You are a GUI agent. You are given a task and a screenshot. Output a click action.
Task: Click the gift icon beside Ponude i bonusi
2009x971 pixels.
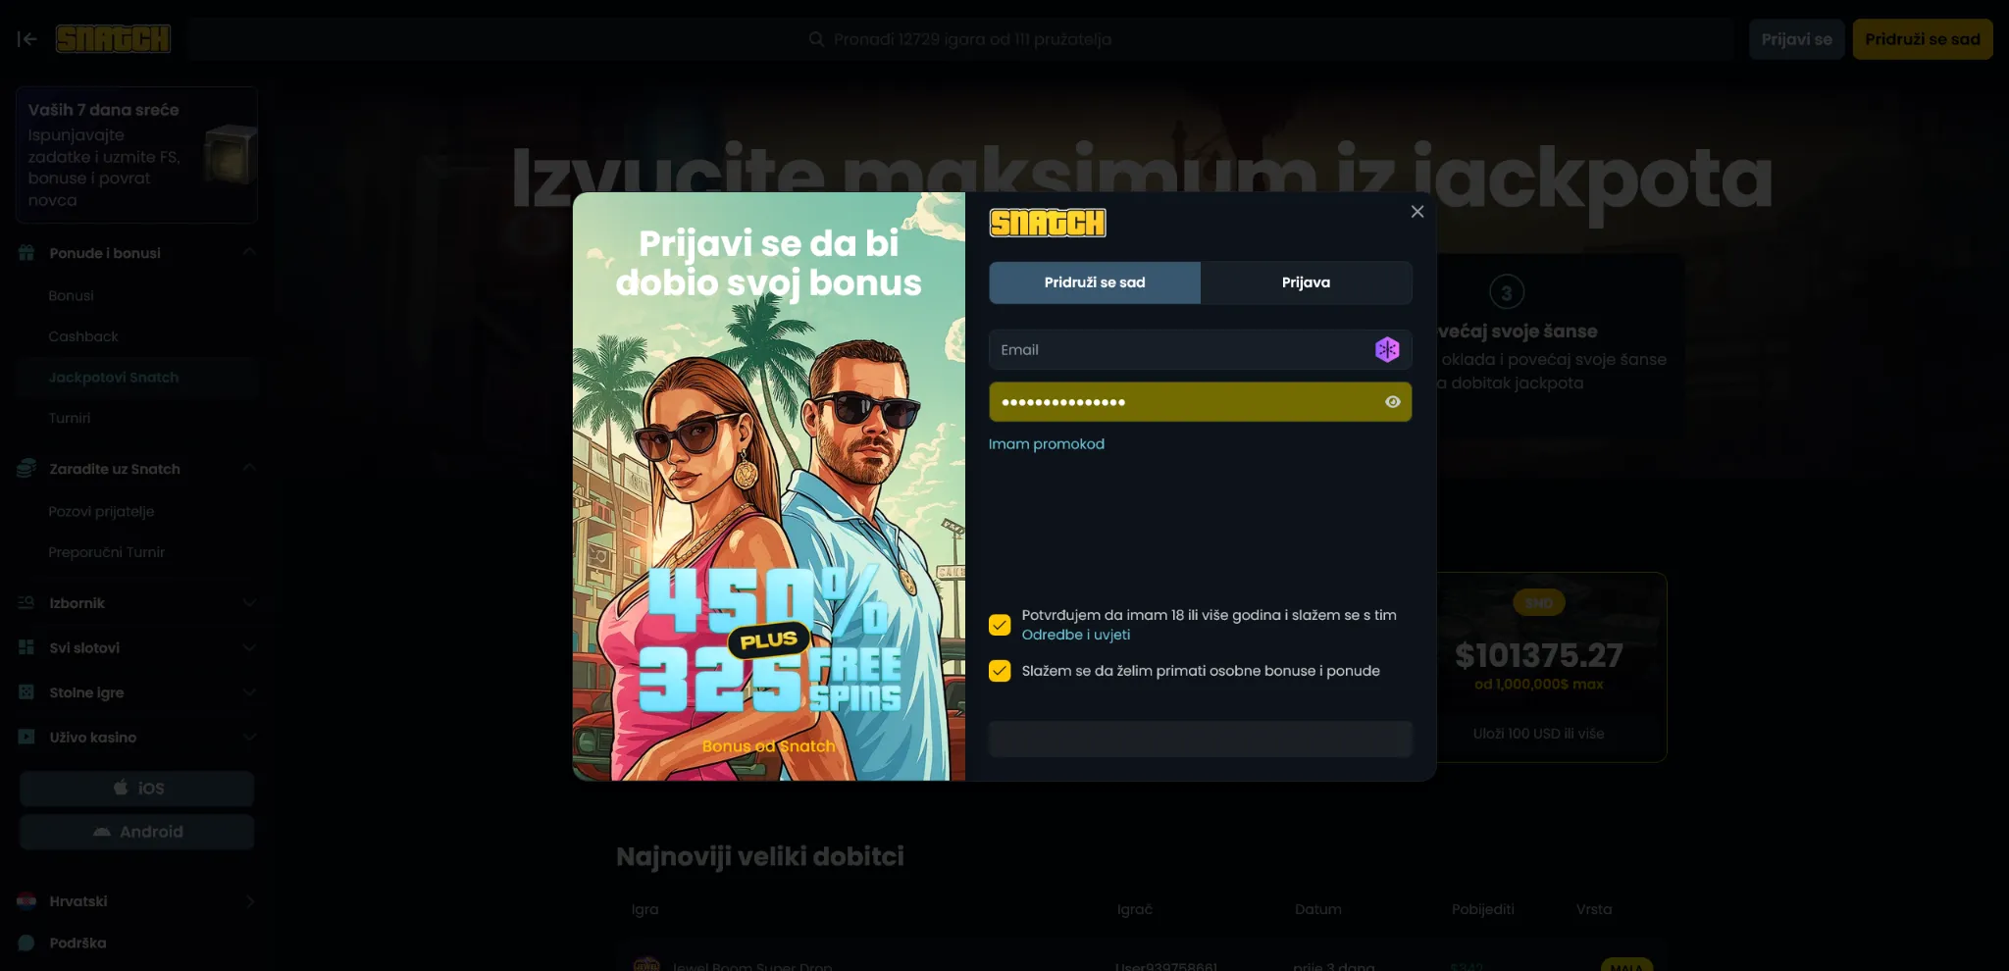coord(26,253)
